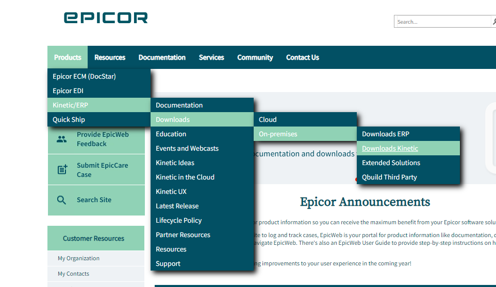Select Downloads ERP entry
The height and width of the screenshot is (287, 496).
[x=408, y=134]
